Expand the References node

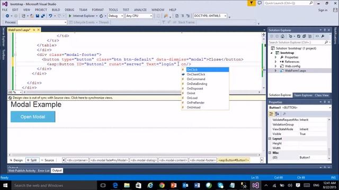275,62
